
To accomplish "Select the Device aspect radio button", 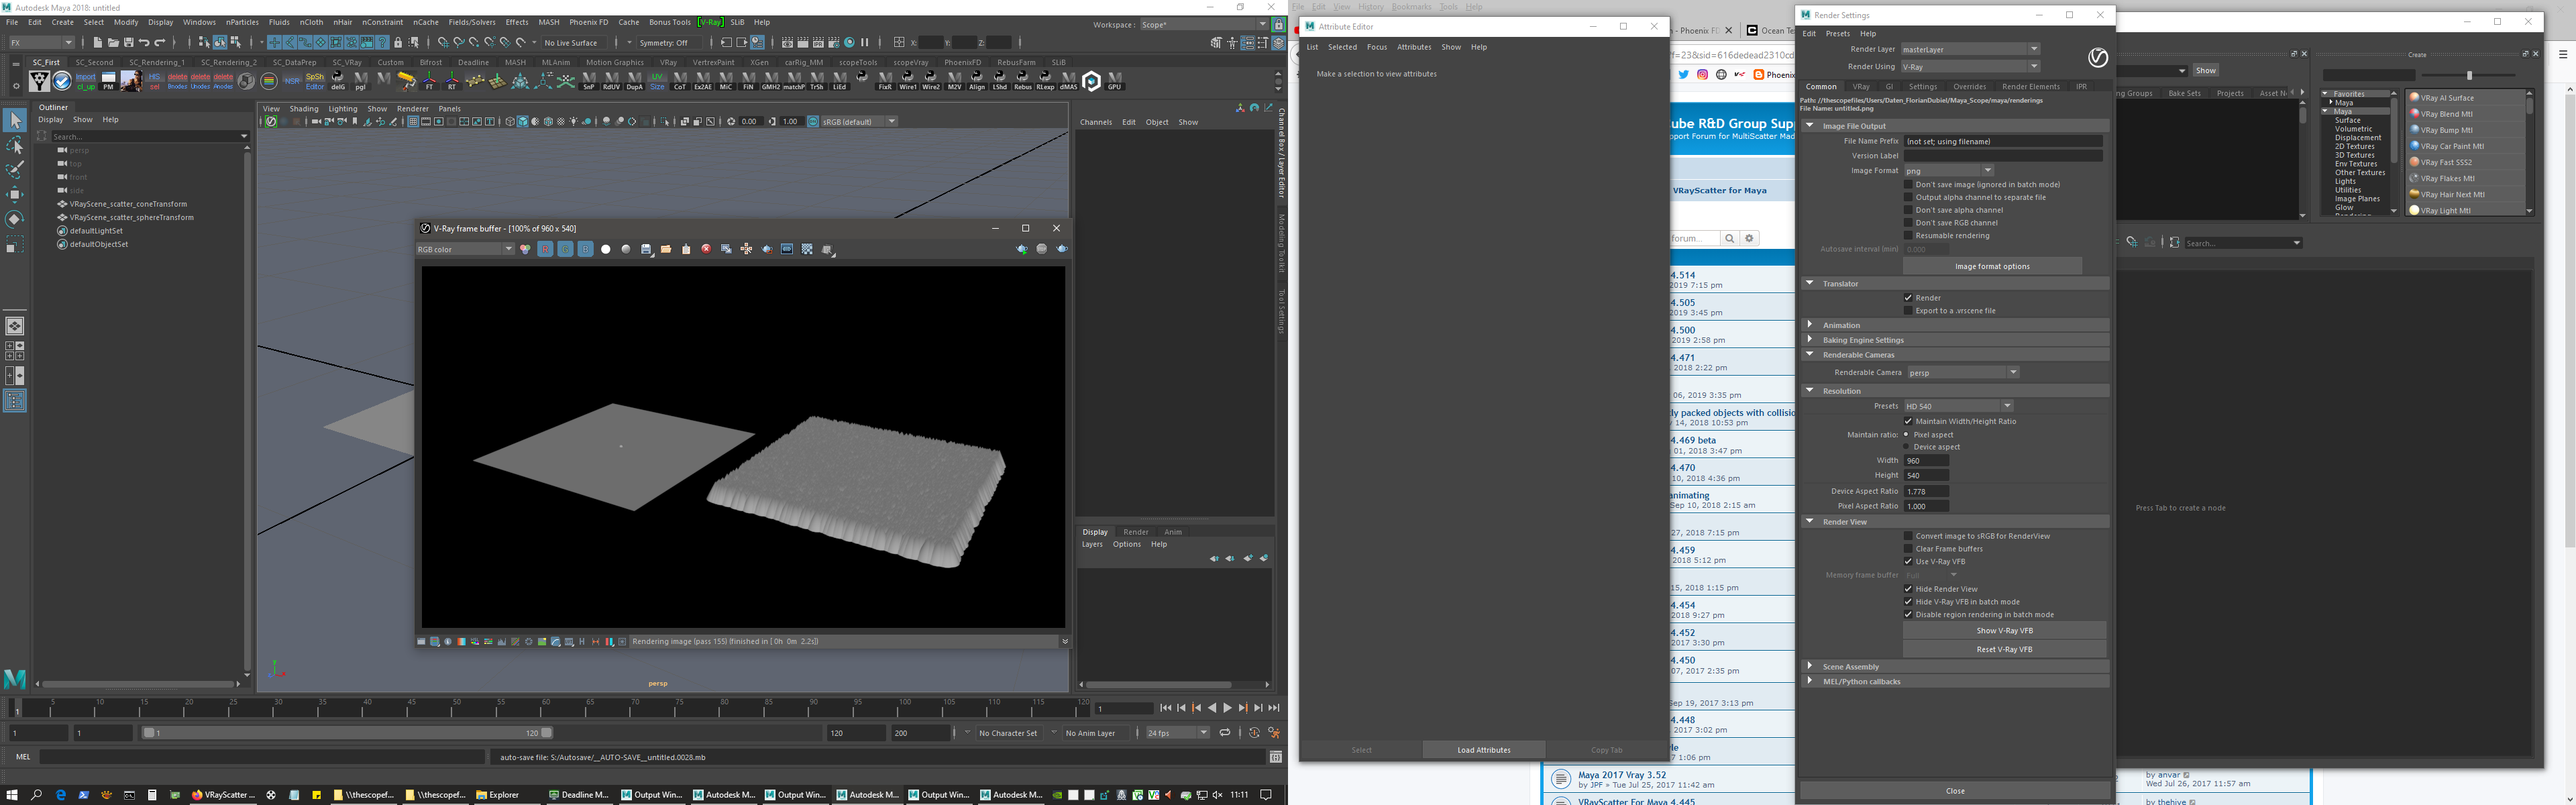I will tap(1907, 447).
